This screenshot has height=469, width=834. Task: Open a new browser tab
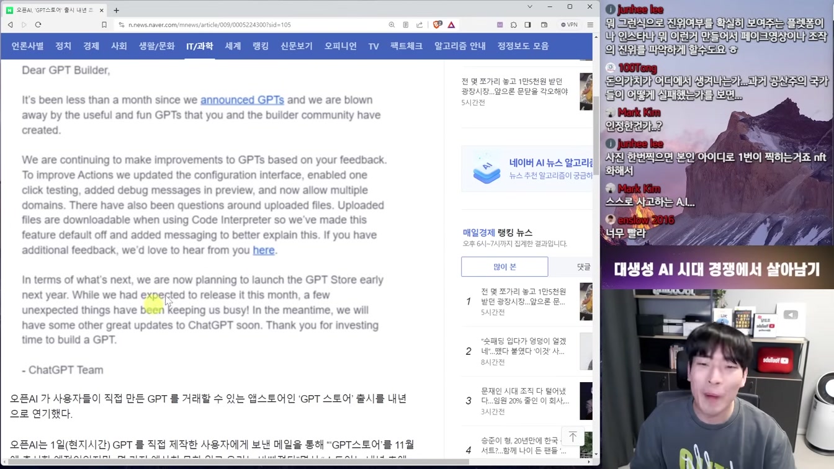[116, 10]
